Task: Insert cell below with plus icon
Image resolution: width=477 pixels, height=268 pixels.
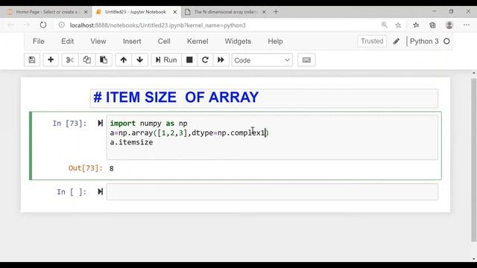Action: coord(51,60)
